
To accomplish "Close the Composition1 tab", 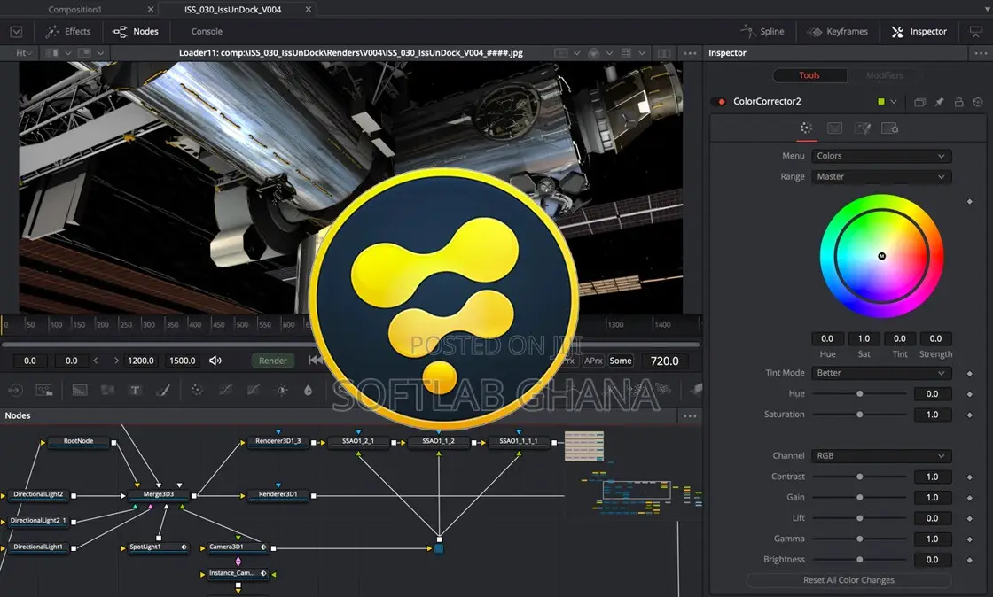I will point(150,10).
